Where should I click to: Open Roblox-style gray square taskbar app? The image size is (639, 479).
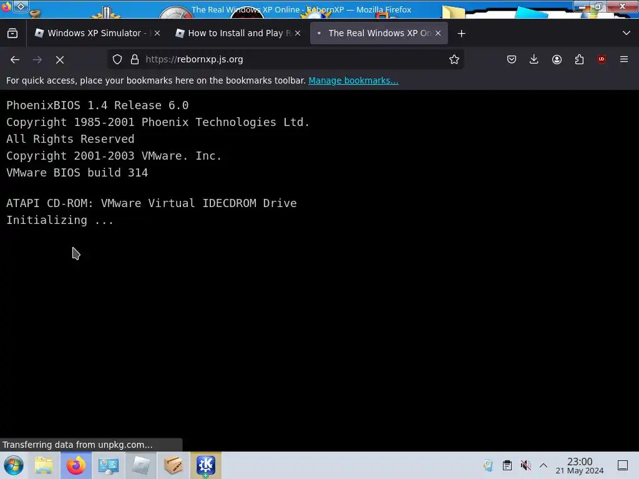coord(140,465)
